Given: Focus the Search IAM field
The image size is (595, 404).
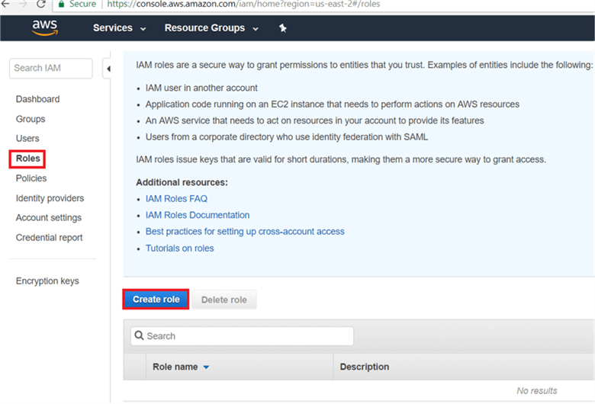Looking at the screenshot, I should (51, 69).
